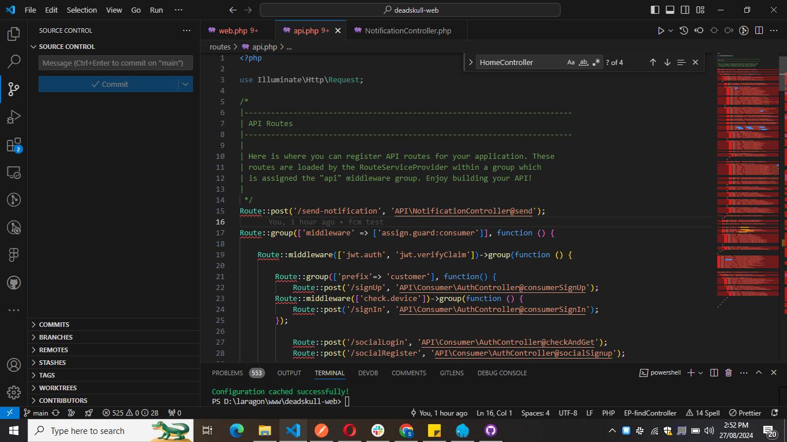Click the split editor icon
Viewport: 787px width, 442px height.
(759, 31)
